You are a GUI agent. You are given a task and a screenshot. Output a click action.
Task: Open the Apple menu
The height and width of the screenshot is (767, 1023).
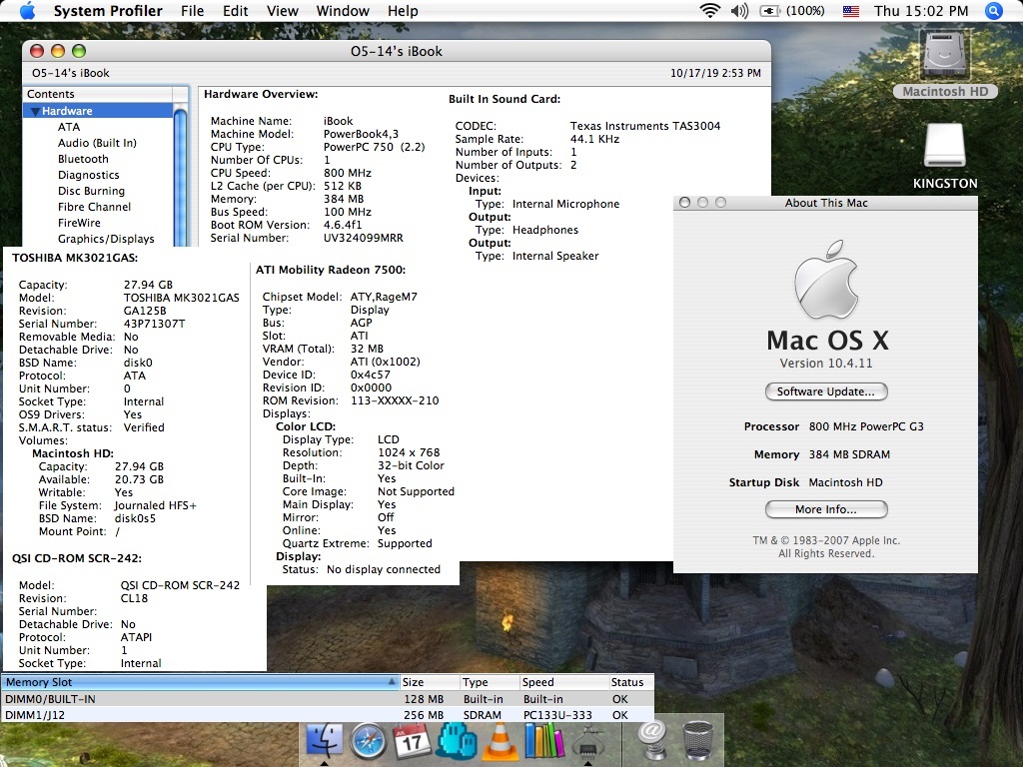tap(27, 11)
